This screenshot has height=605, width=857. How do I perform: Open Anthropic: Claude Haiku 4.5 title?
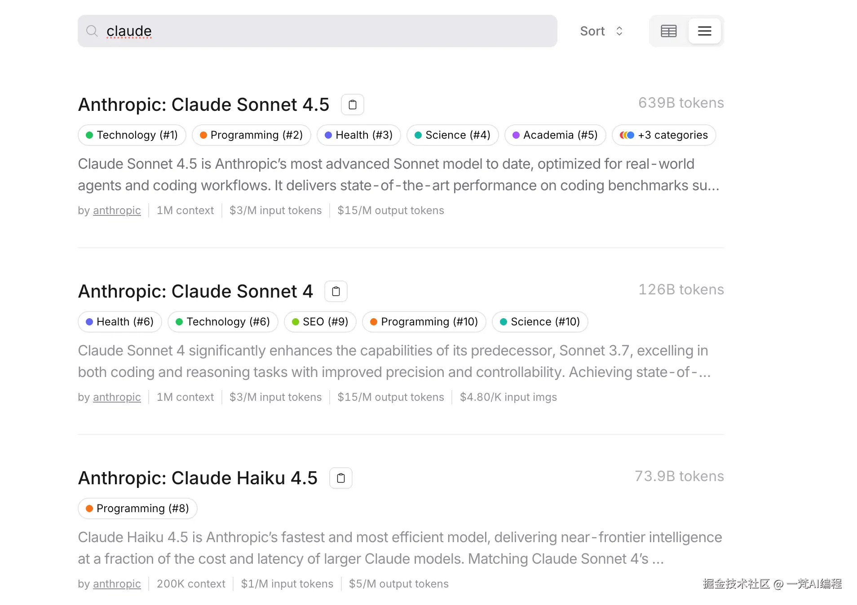tap(198, 478)
